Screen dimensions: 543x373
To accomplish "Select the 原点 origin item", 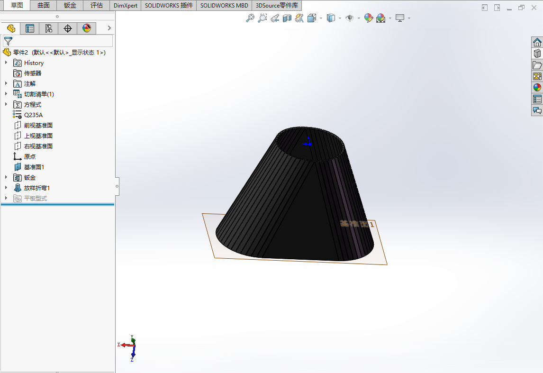I will [x=30, y=156].
